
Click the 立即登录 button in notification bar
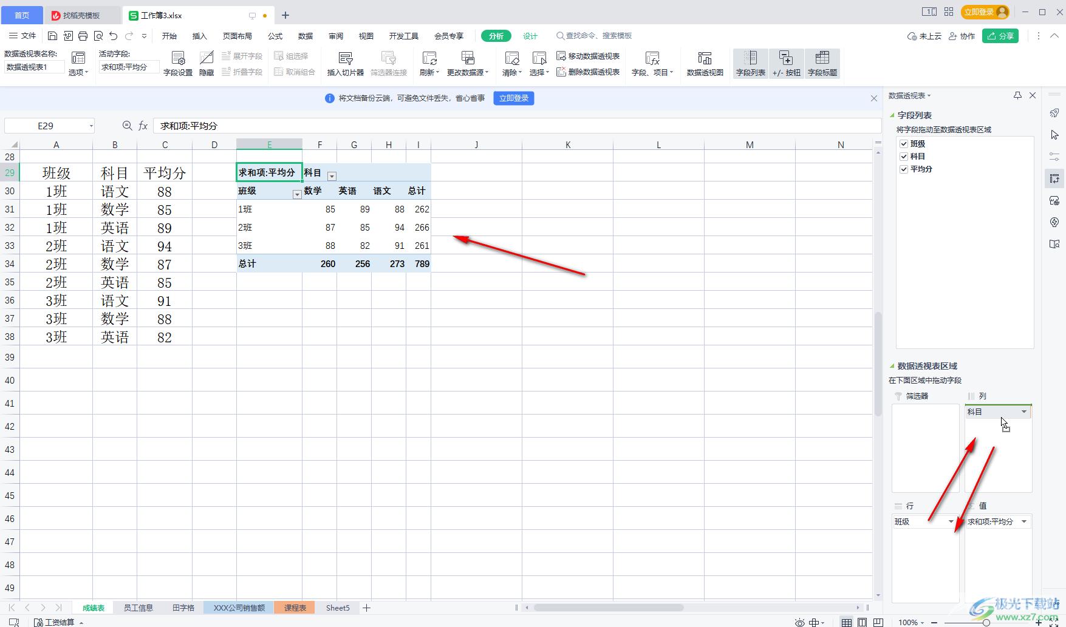[x=514, y=98]
